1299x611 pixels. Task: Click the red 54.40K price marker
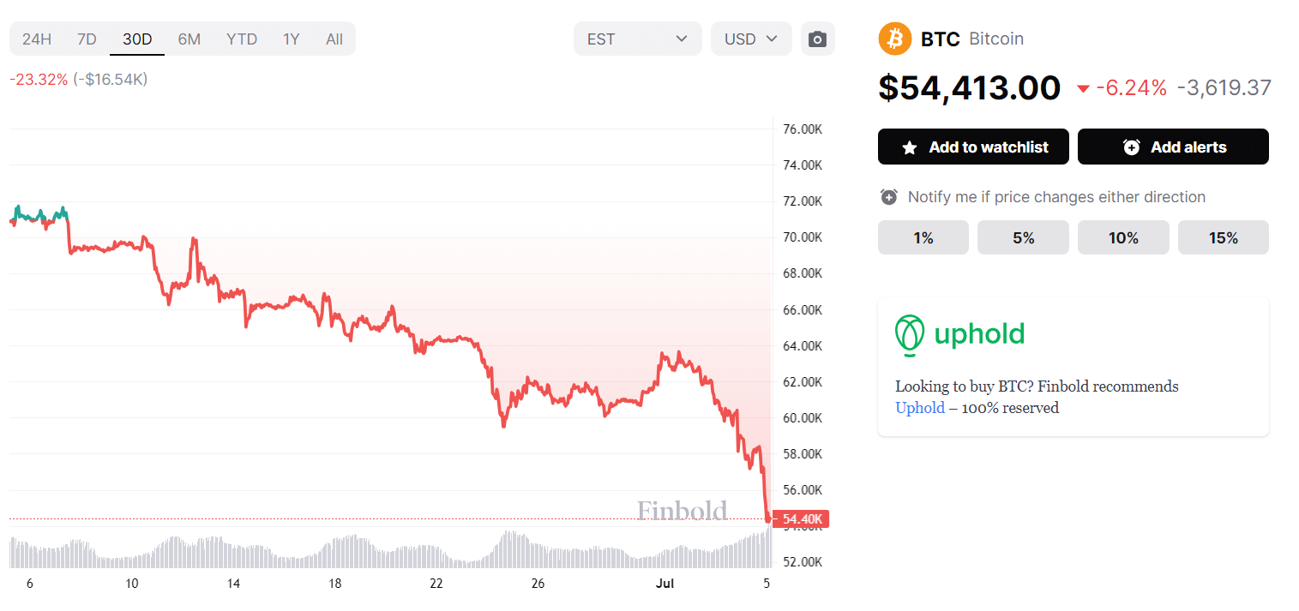[x=802, y=518]
